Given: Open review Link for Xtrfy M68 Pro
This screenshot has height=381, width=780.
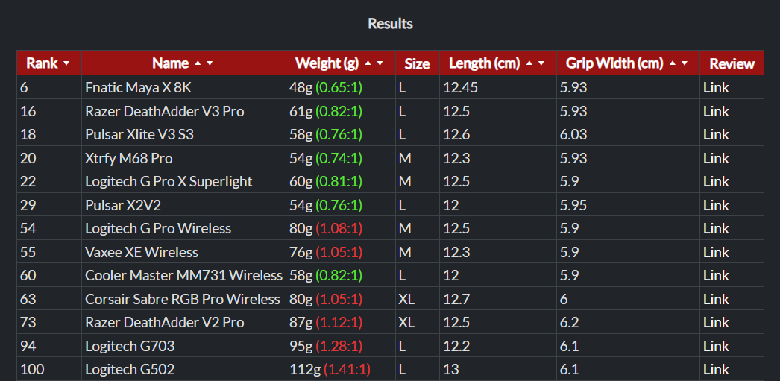Looking at the screenshot, I should (716, 158).
